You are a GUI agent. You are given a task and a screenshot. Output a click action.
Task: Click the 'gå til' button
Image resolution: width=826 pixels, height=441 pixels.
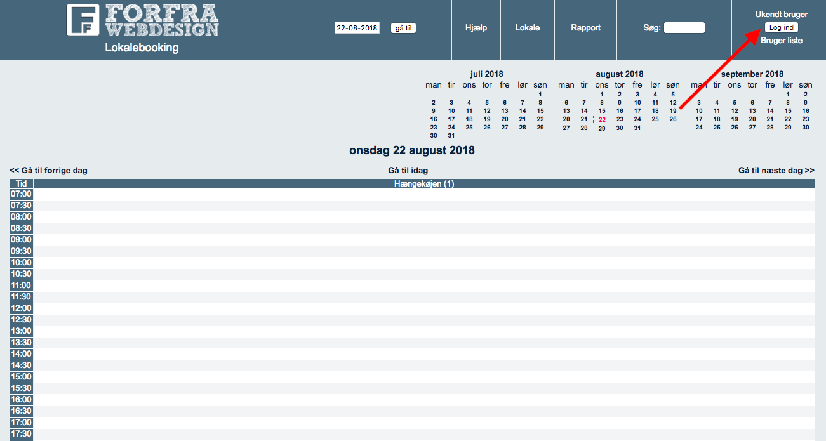[x=403, y=28]
